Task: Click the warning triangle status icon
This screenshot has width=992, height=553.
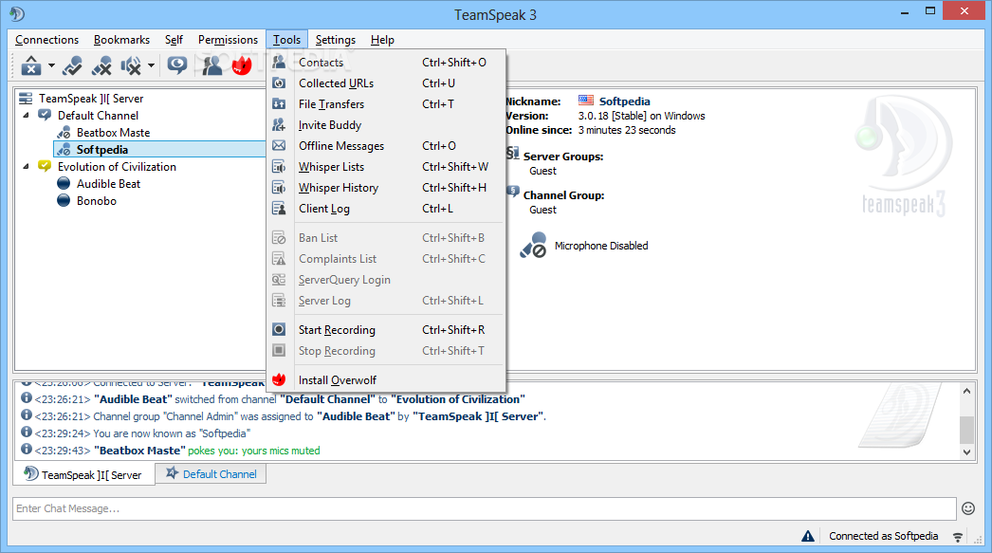Action: (x=808, y=536)
